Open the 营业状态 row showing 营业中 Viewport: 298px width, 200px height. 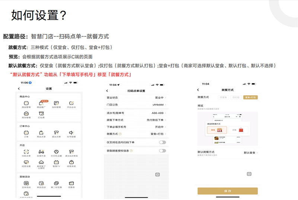[x=136, y=97]
